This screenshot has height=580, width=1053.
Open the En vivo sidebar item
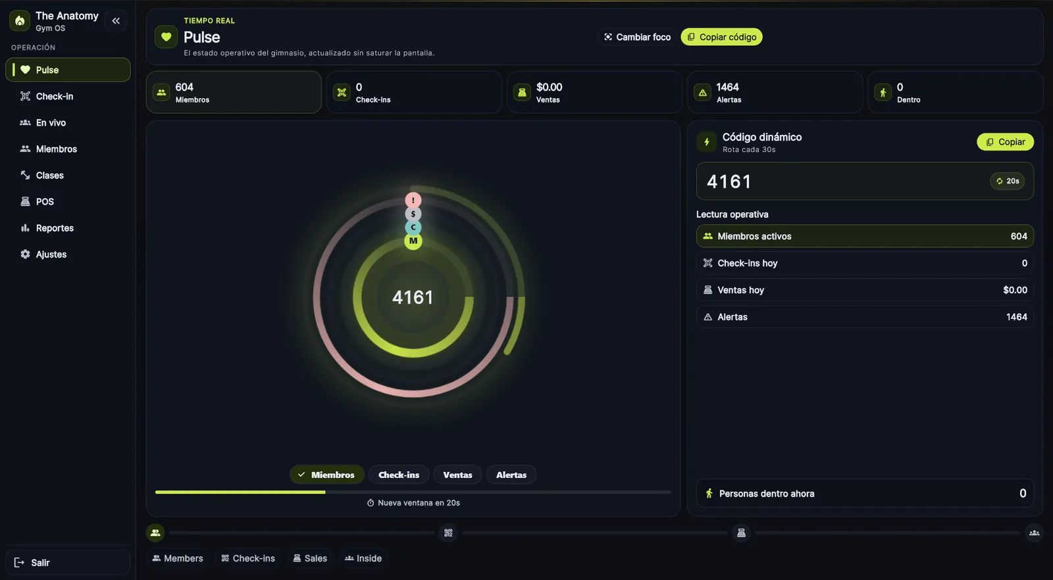coord(68,122)
